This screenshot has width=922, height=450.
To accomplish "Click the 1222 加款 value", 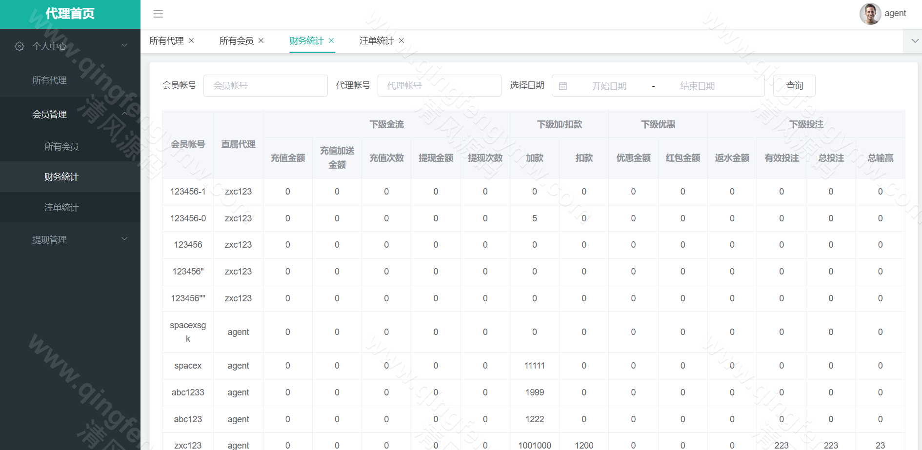I will (x=535, y=420).
